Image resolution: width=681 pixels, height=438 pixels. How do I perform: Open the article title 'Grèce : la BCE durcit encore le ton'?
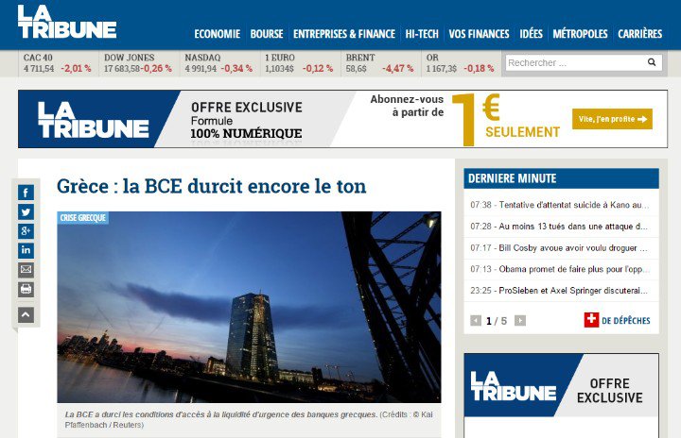click(x=212, y=187)
